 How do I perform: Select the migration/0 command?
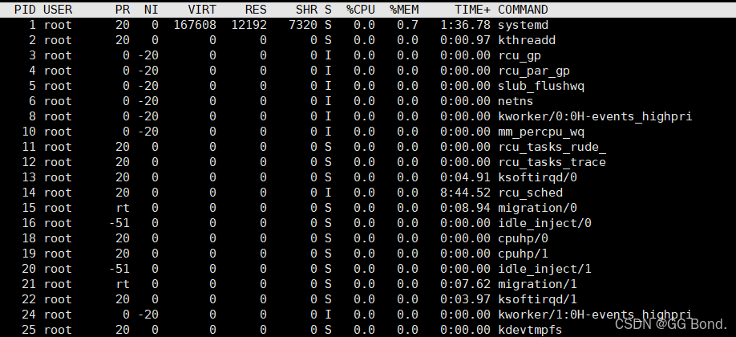point(537,208)
